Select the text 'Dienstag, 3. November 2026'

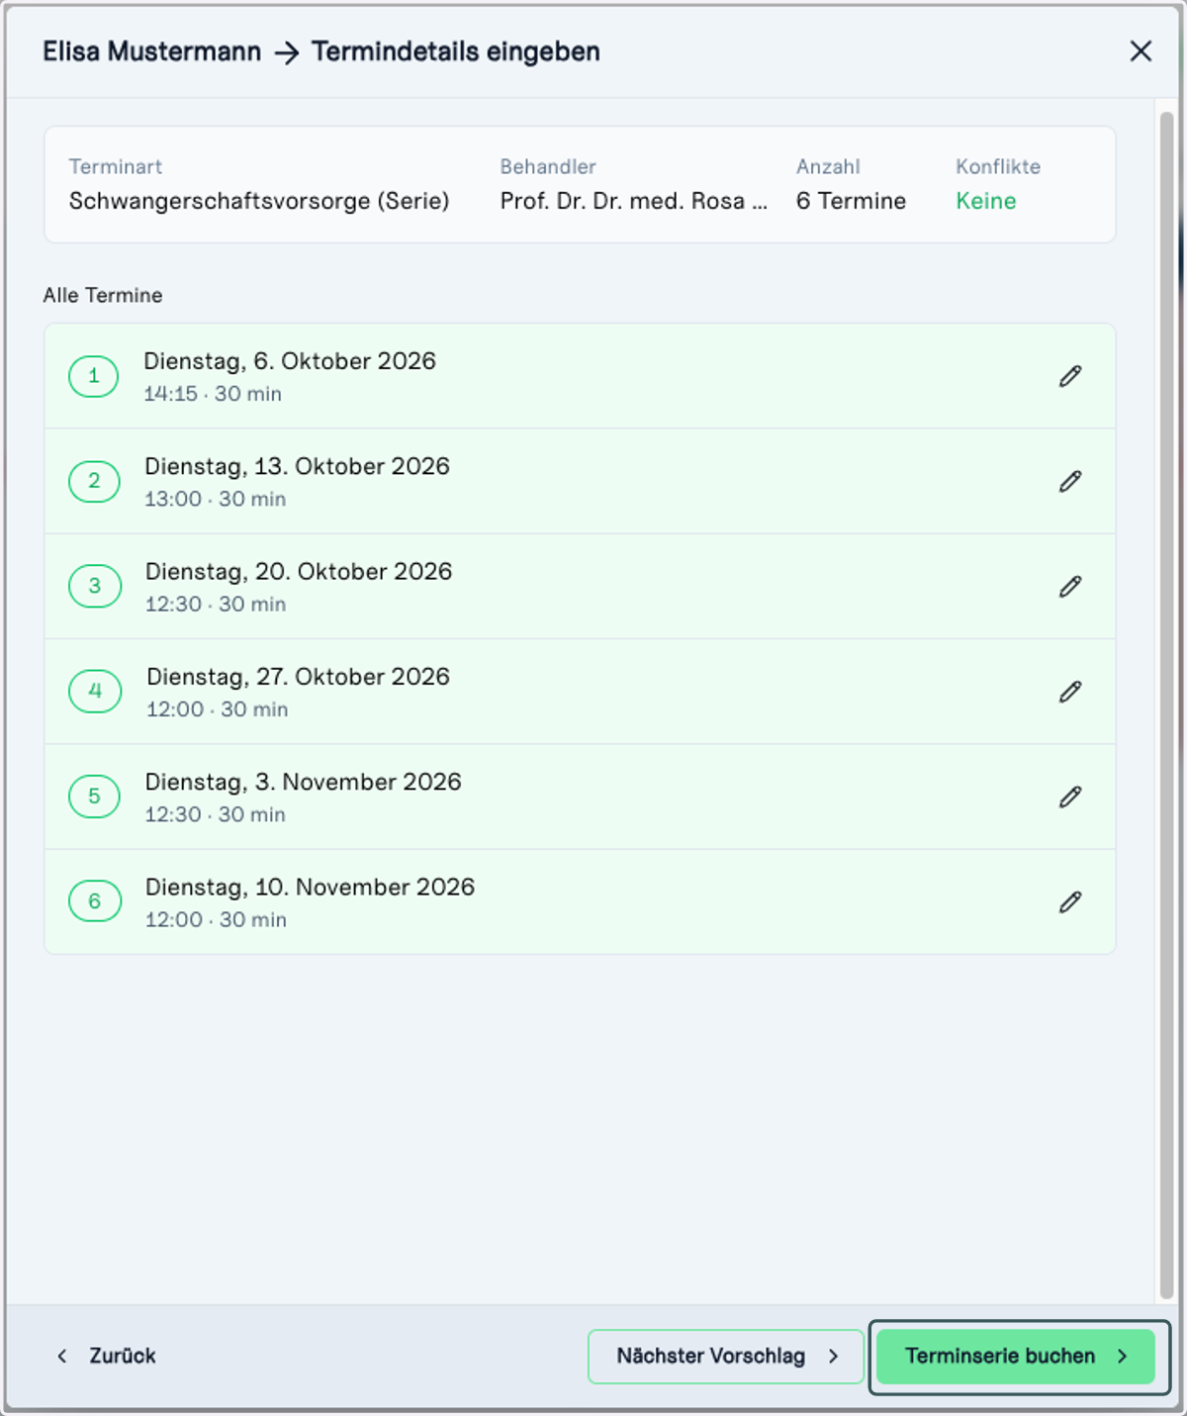[x=304, y=782]
